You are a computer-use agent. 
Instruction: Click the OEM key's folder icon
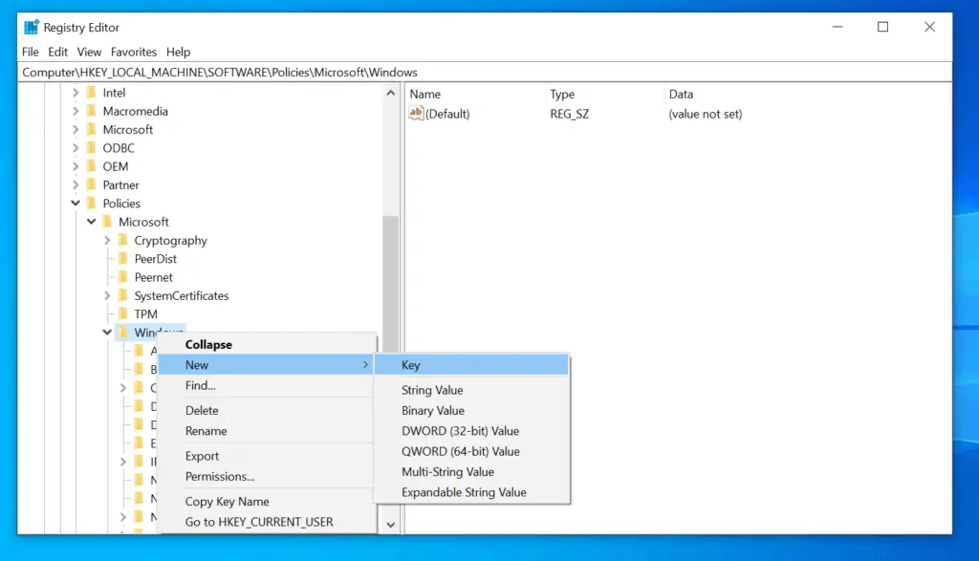pyautogui.click(x=92, y=165)
